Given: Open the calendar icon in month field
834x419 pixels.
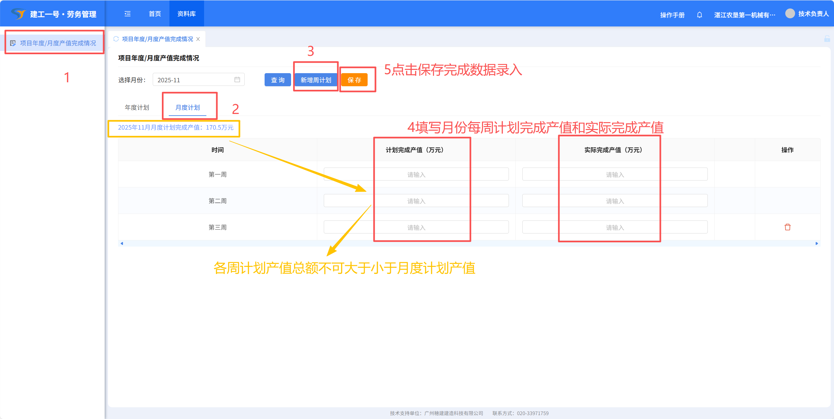Looking at the screenshot, I should 237,80.
